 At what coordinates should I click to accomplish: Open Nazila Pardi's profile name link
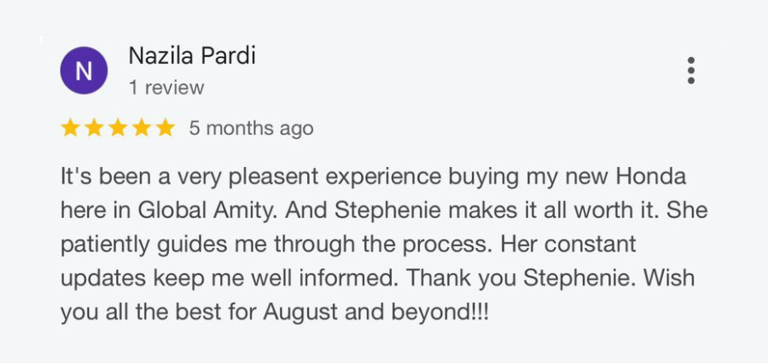click(x=191, y=56)
